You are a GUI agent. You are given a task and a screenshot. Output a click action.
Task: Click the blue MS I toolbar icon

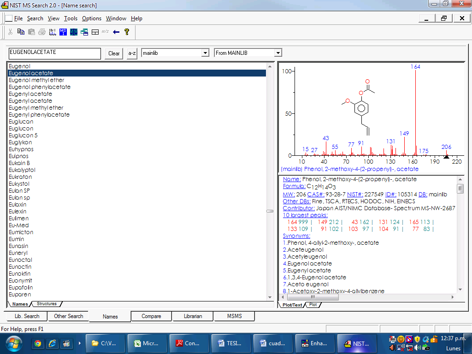tap(63, 32)
